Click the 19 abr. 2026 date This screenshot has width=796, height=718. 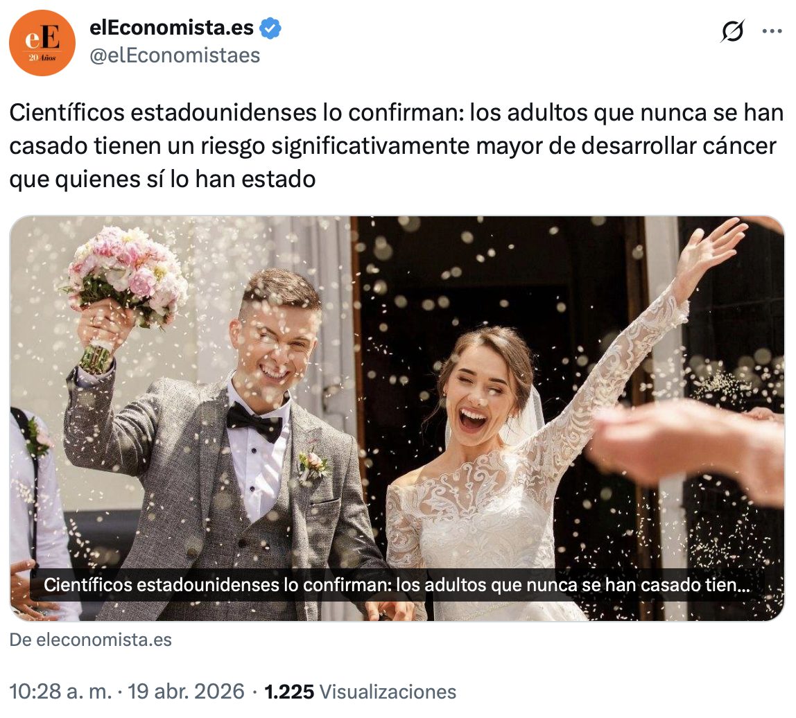186,692
